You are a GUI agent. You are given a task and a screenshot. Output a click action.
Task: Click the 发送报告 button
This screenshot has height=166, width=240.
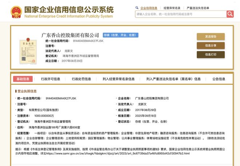tap(211, 36)
